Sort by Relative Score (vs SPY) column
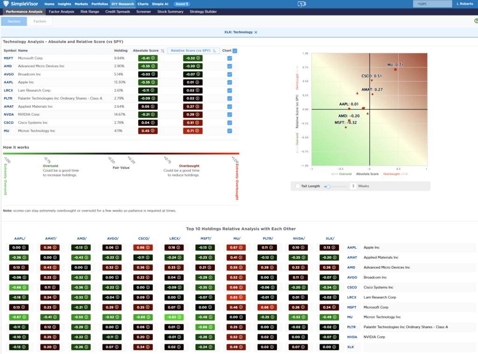Viewport: 478px width, 354px height. [194, 51]
